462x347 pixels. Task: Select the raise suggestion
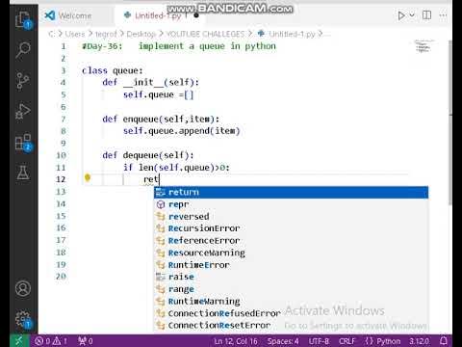(x=291, y=277)
